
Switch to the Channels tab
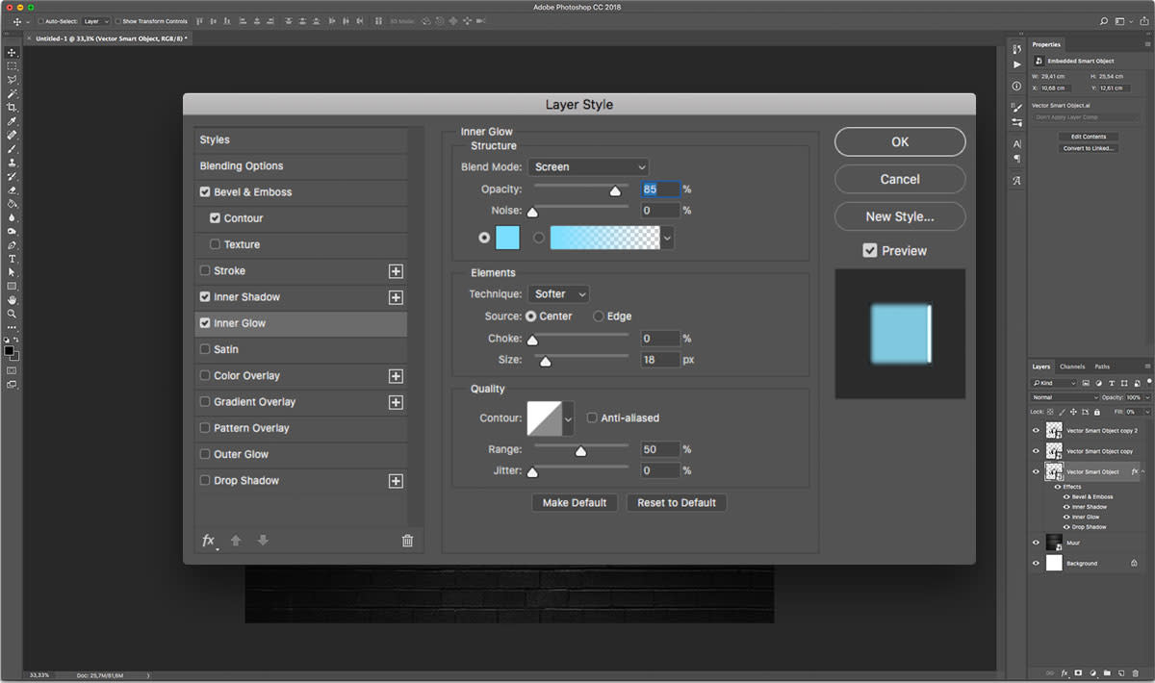tap(1072, 367)
